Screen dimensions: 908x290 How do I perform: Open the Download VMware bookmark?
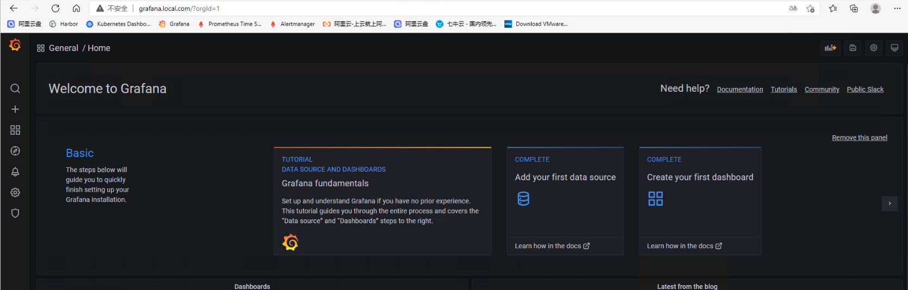click(536, 24)
